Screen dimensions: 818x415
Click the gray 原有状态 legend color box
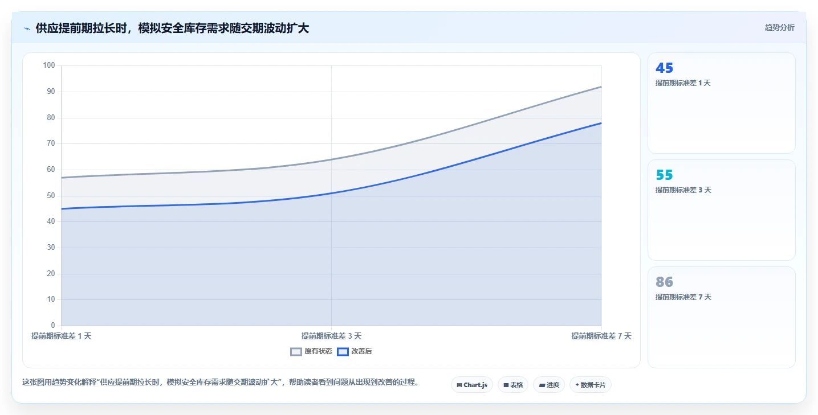pyautogui.click(x=296, y=351)
